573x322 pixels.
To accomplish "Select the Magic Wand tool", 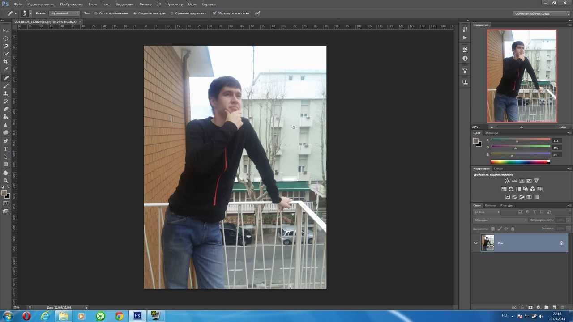I will point(6,54).
